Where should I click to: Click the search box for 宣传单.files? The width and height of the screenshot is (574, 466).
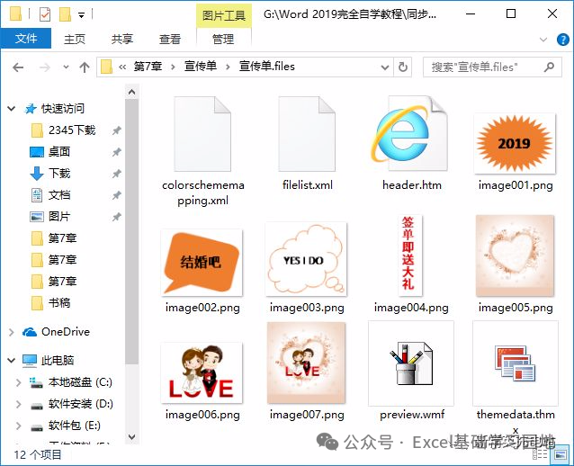point(486,67)
